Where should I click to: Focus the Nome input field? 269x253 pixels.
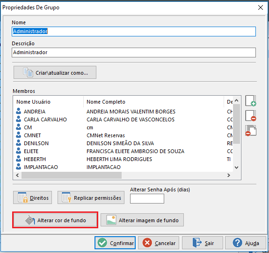(x=134, y=31)
